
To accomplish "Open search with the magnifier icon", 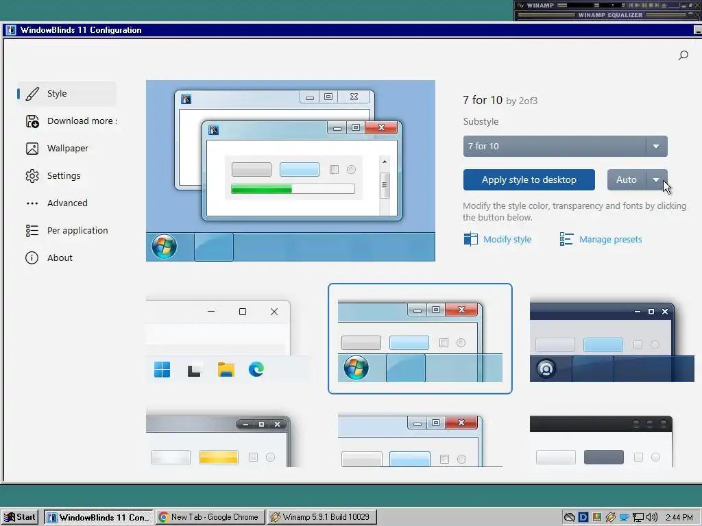I will (x=683, y=55).
